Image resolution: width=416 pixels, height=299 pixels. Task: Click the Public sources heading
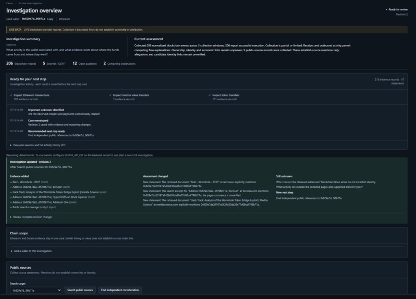[x=20, y=267]
